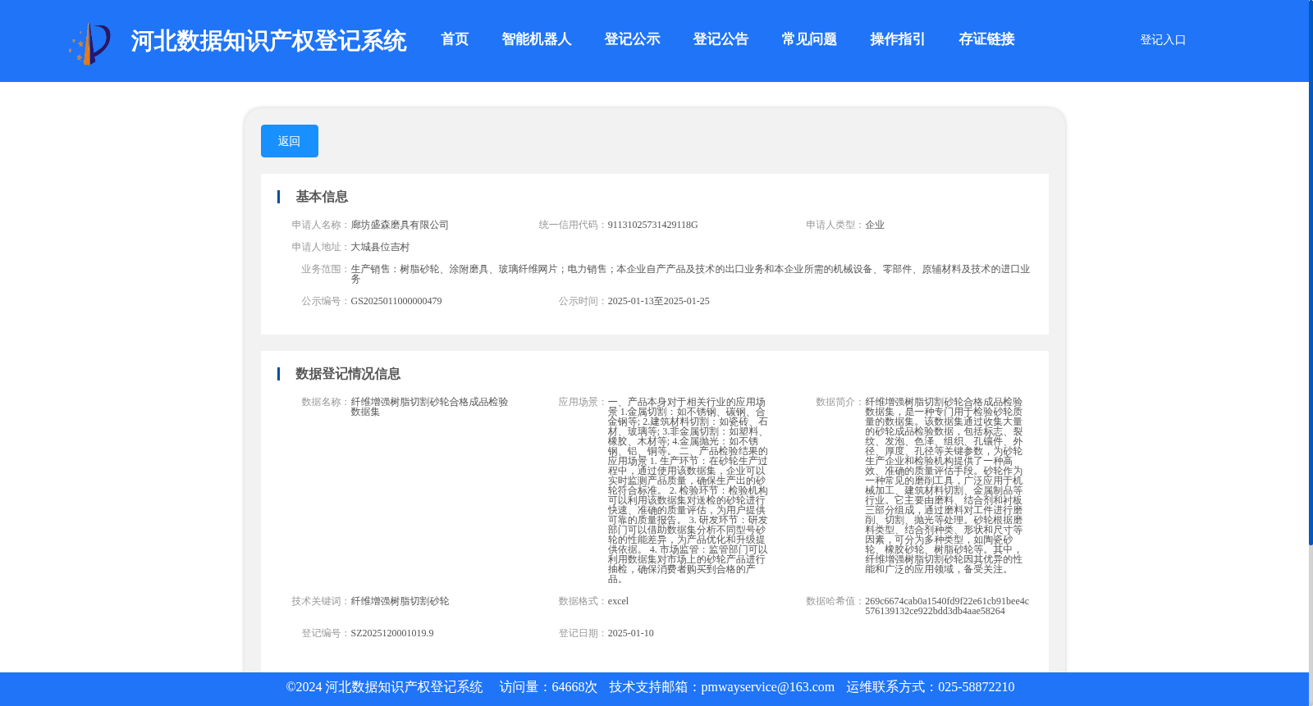Click the site logo icon
The height and width of the screenshot is (706, 1313).
89,43
